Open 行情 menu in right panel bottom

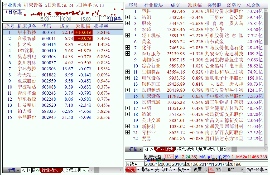point(134,149)
